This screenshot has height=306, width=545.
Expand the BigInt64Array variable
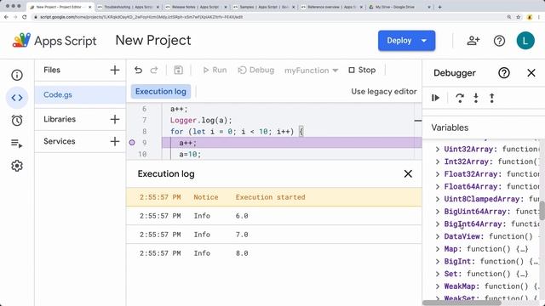pyautogui.click(x=438, y=224)
